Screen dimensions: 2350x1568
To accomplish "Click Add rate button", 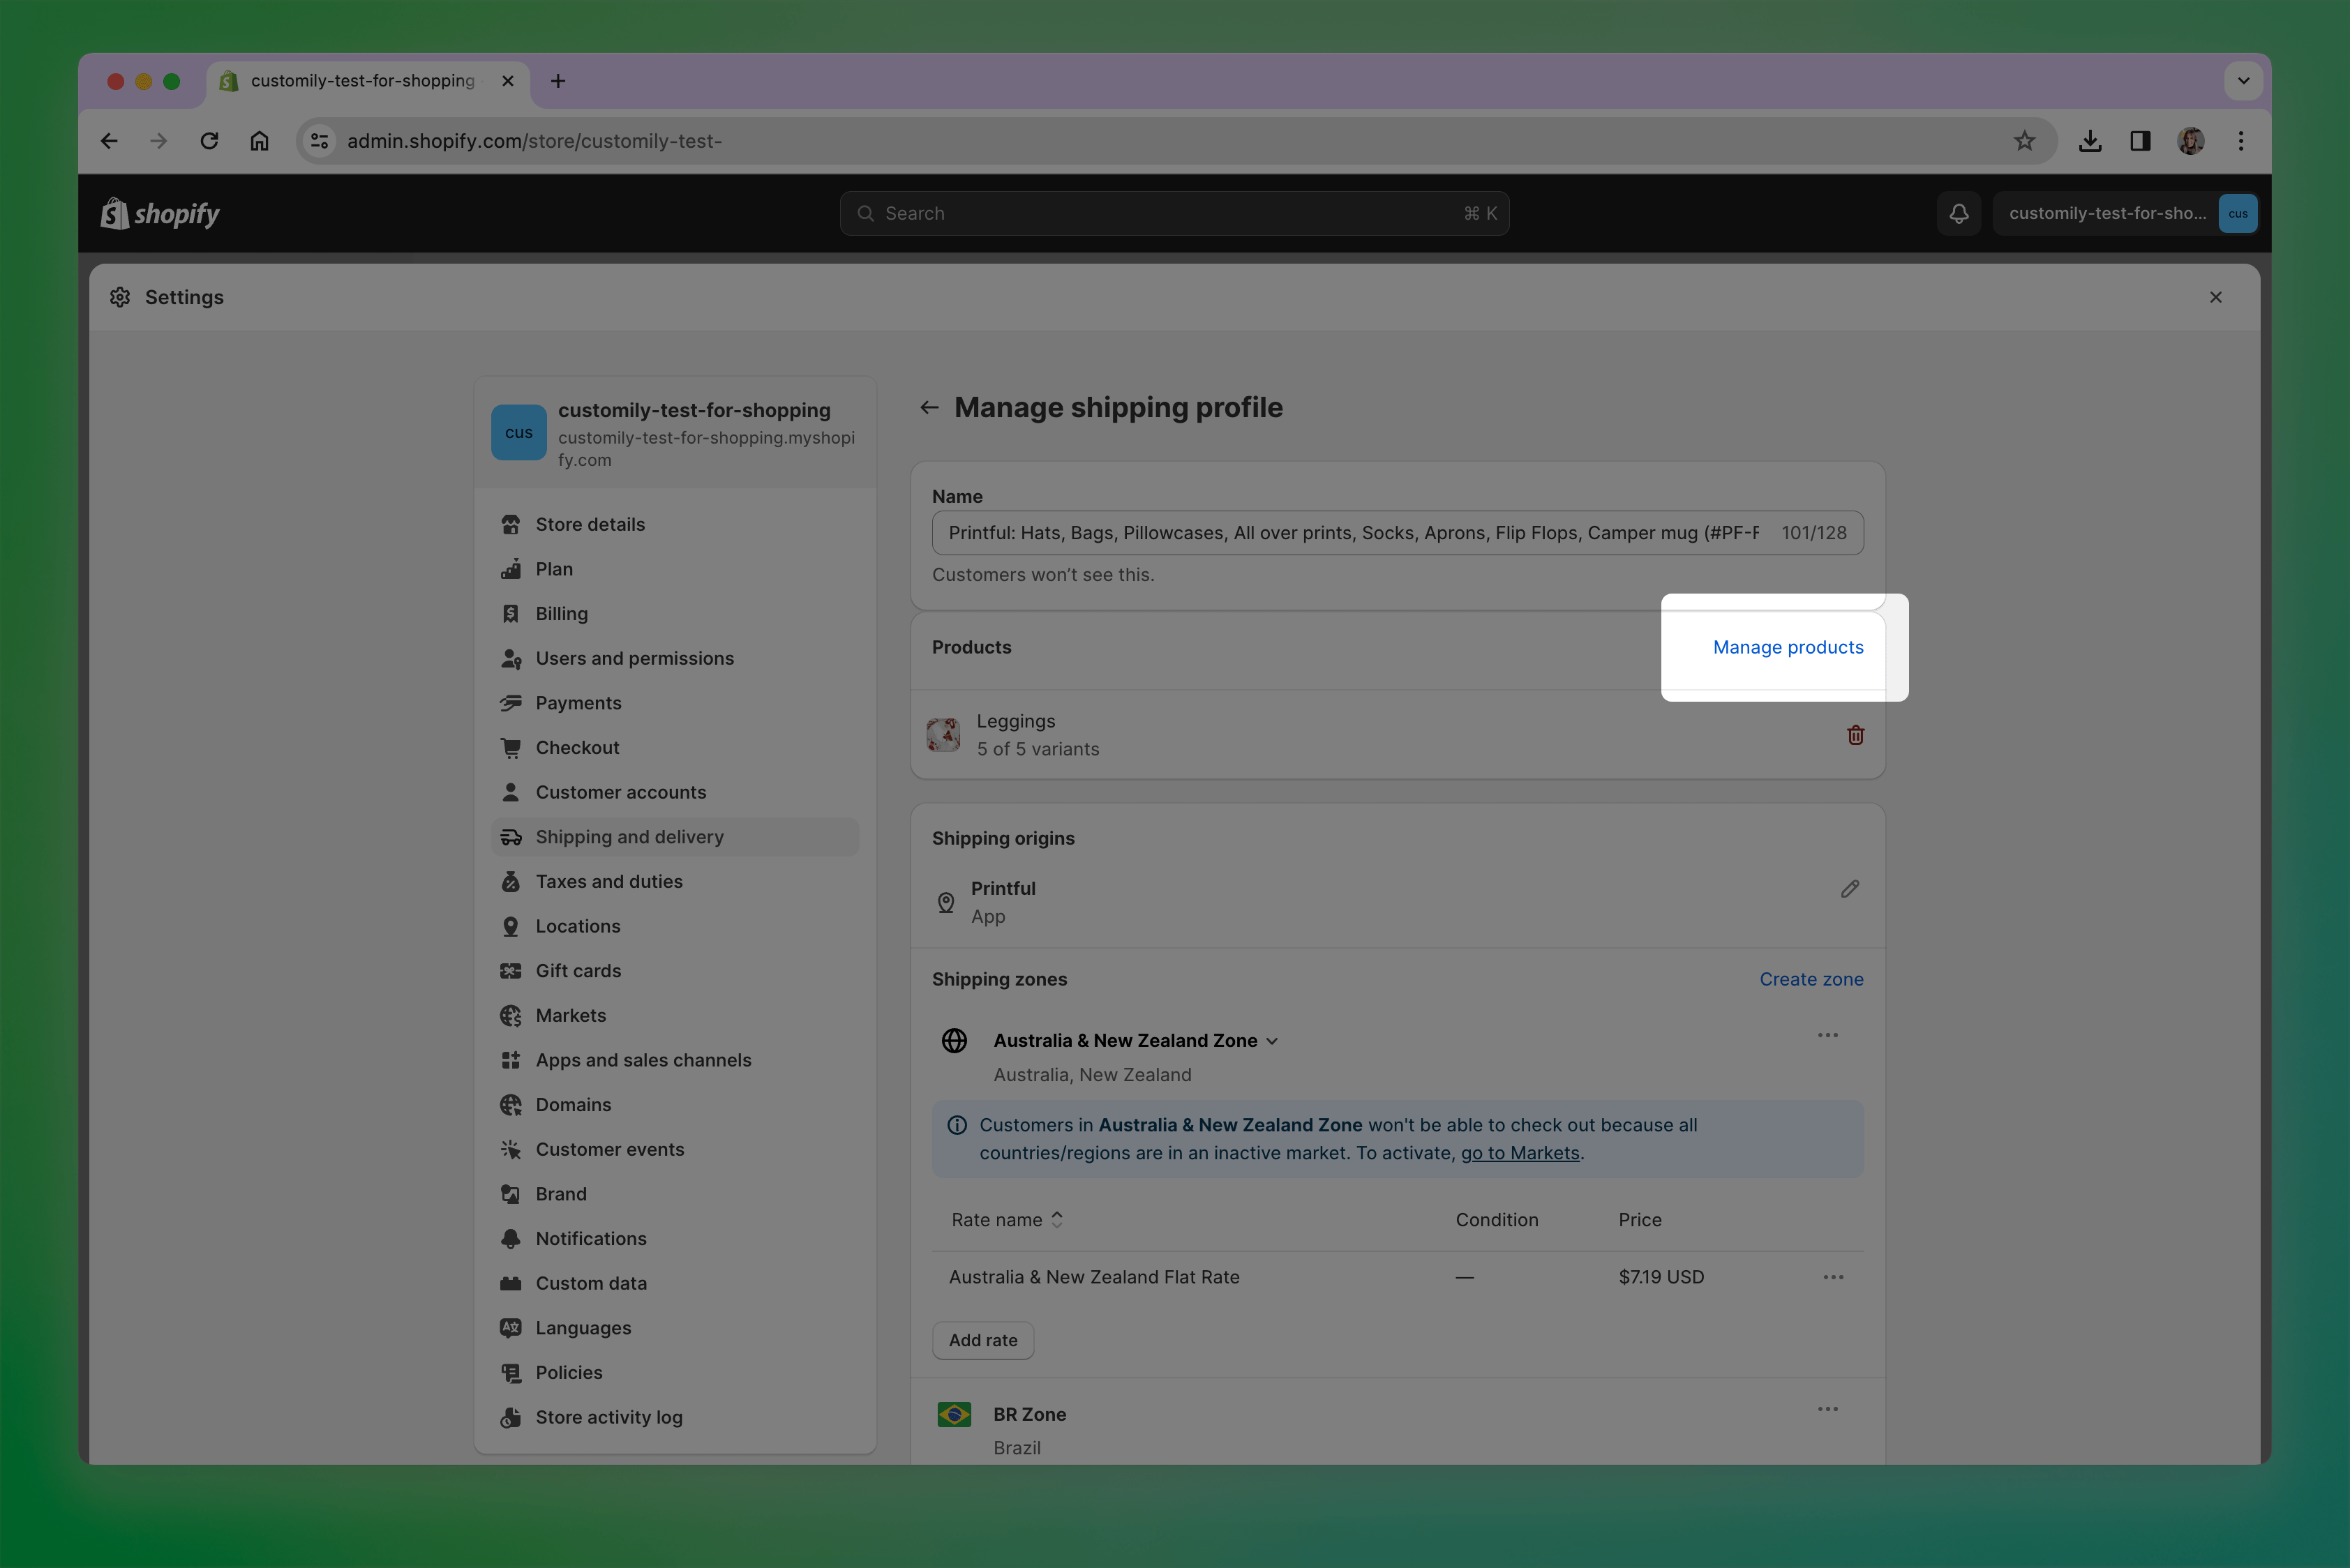I will [x=982, y=1340].
